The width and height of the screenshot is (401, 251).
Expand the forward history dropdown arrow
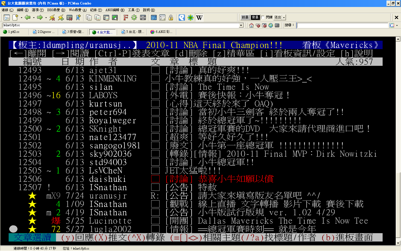(46, 18)
